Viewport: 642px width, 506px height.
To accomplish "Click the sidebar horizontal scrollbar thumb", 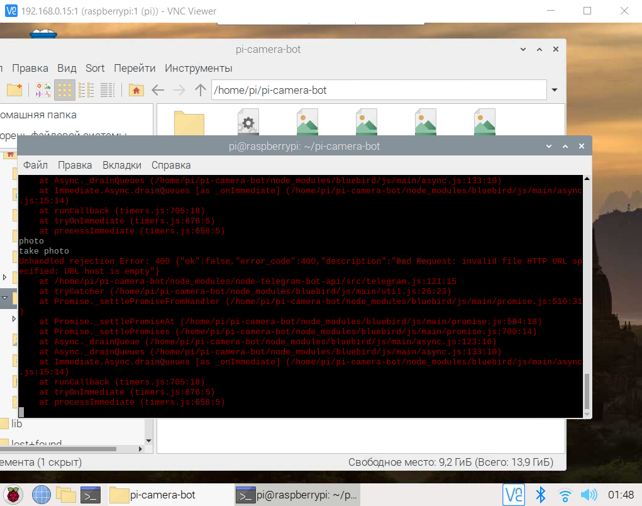I will pos(58,449).
